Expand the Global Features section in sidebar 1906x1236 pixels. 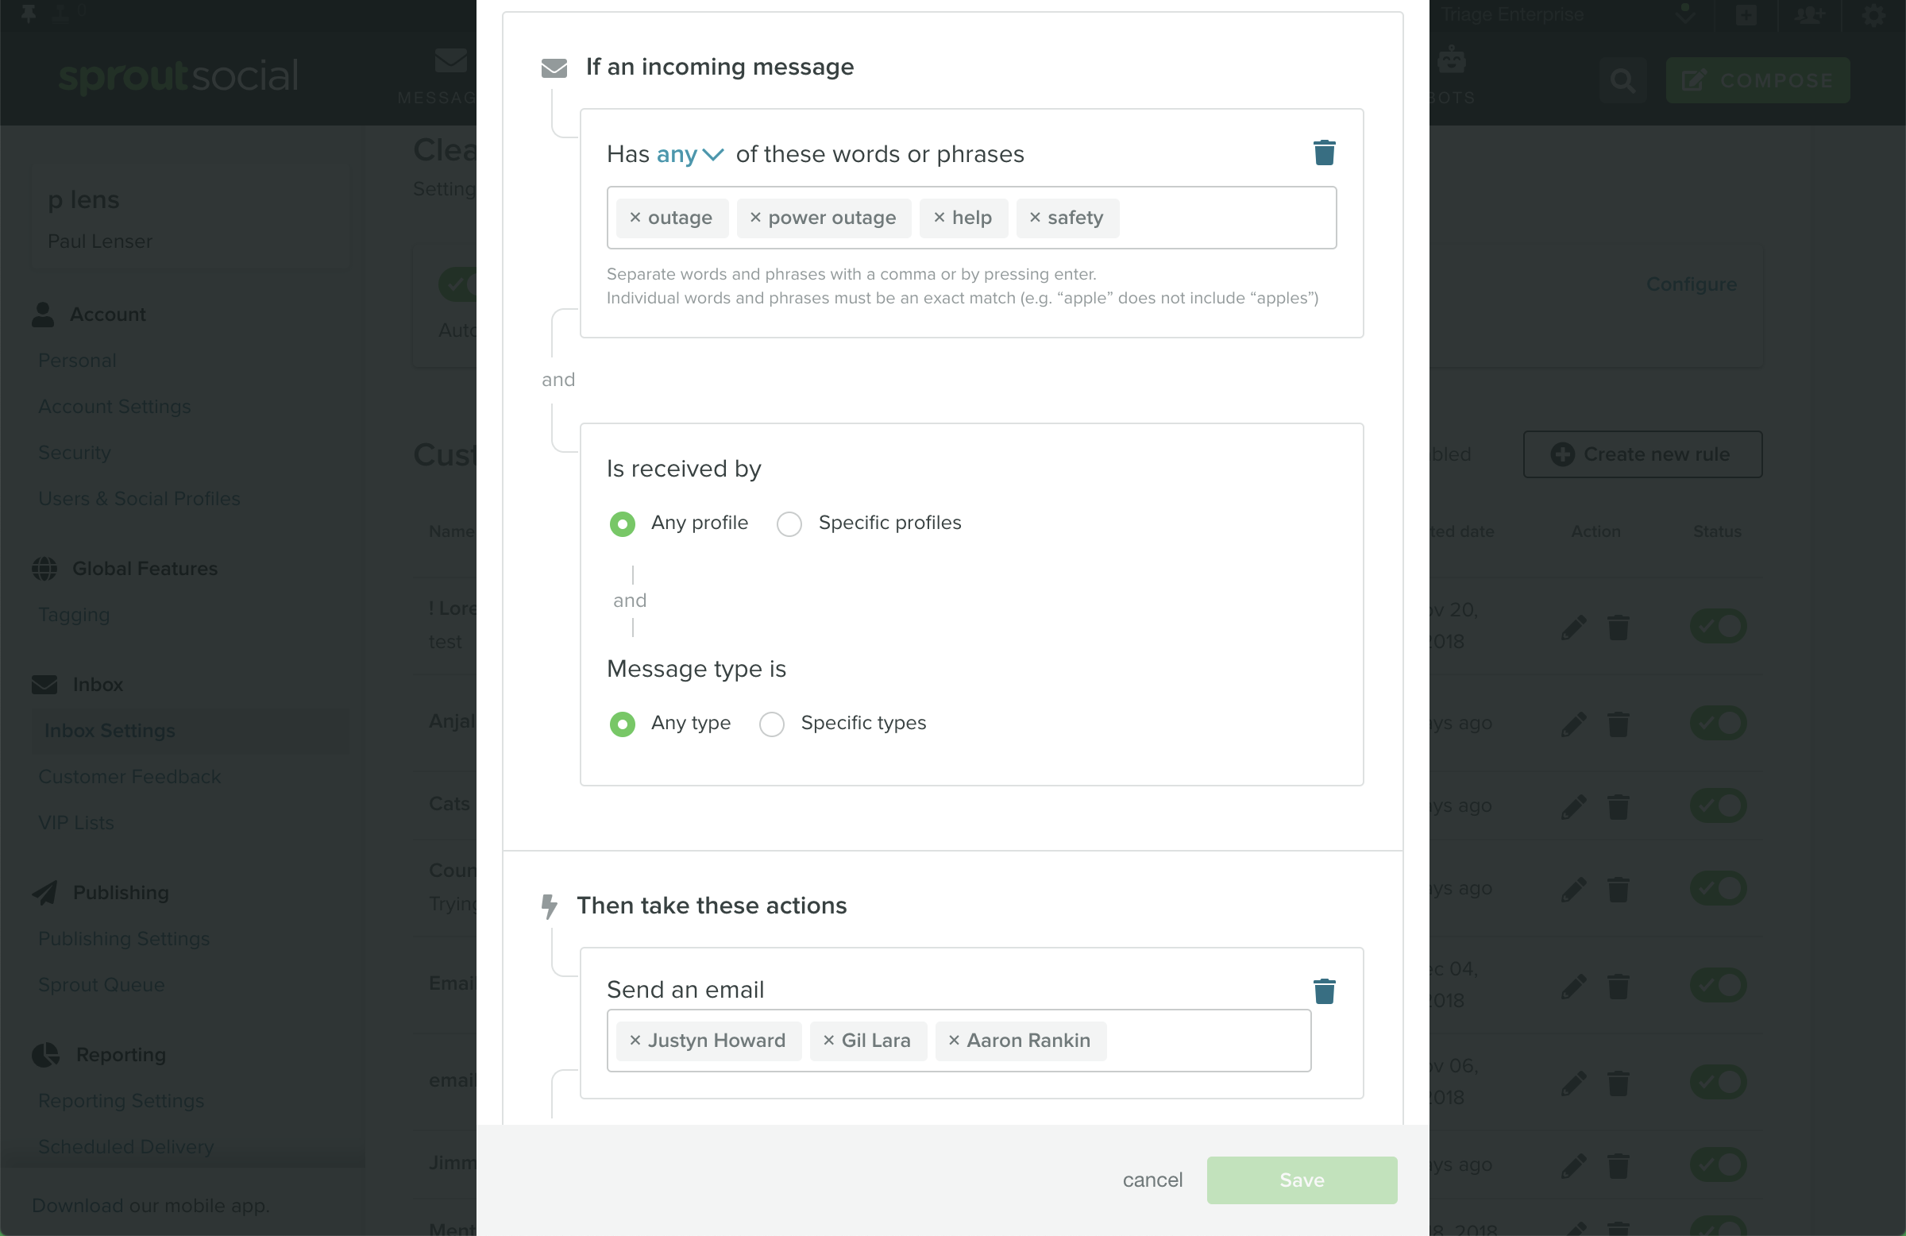coord(145,568)
